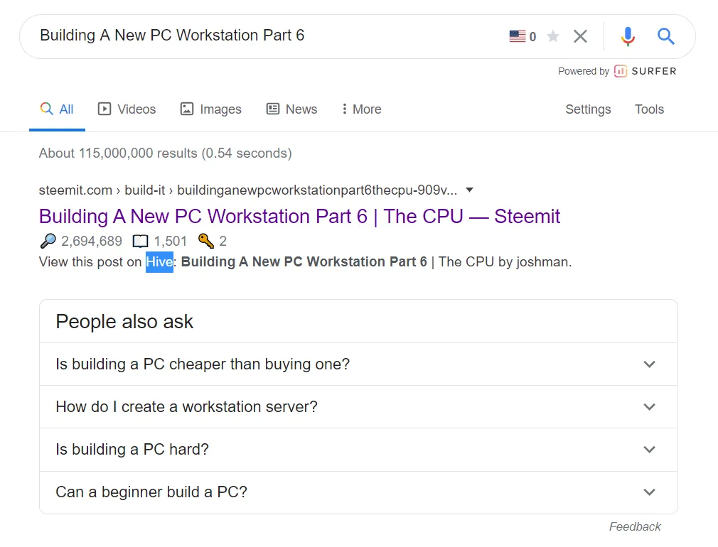The height and width of the screenshot is (547, 718).
Task: Click the US flag country icon
Action: coord(518,36)
